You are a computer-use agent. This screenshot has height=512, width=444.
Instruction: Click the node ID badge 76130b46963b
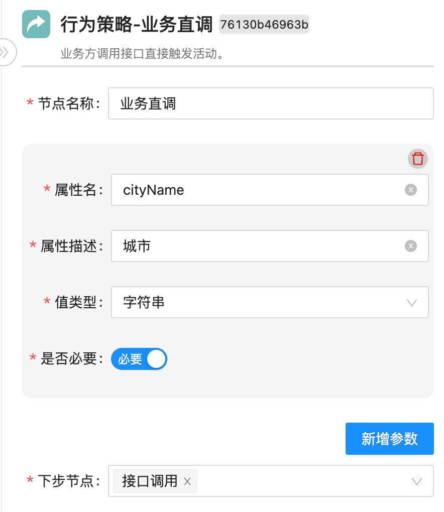(264, 25)
